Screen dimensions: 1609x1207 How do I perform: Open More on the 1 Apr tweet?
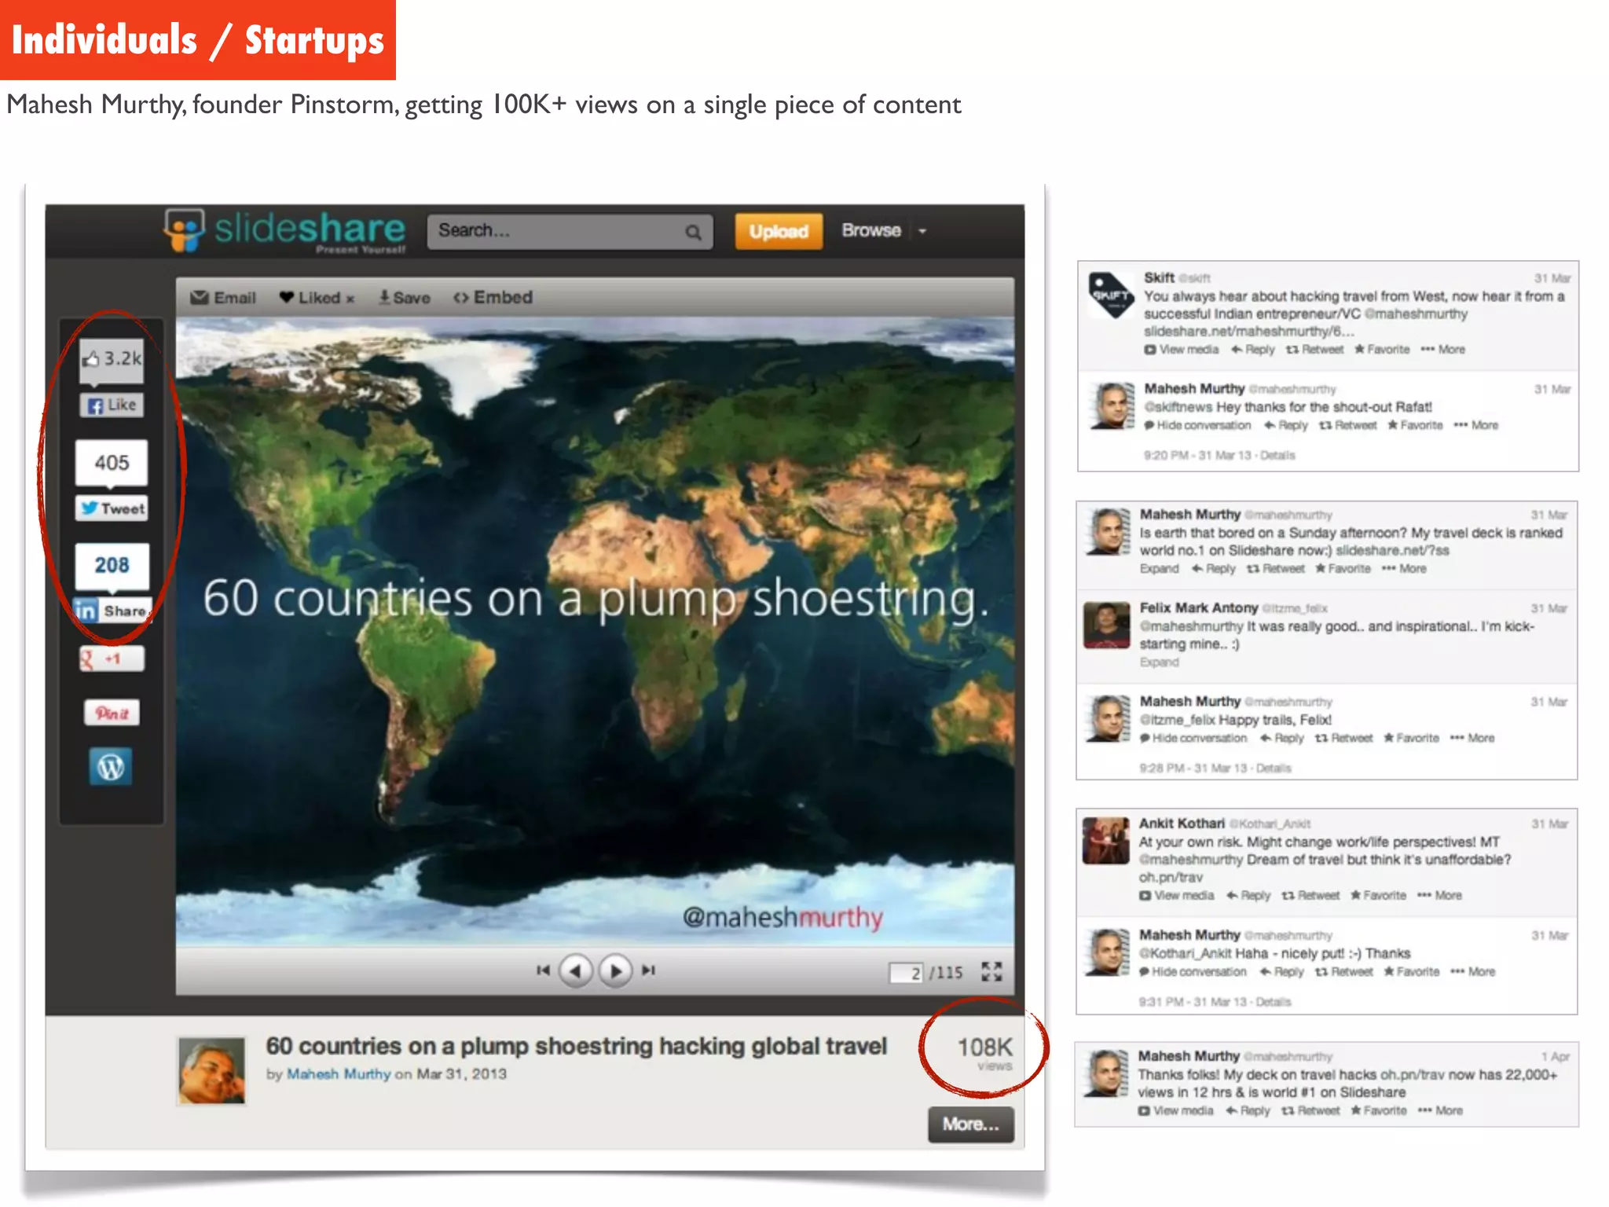click(1440, 1111)
